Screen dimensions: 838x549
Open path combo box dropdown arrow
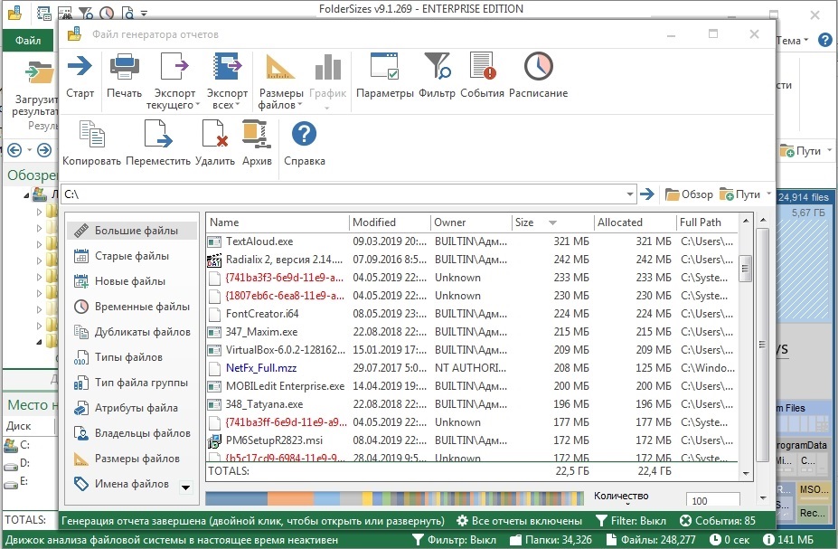pyautogui.click(x=630, y=194)
